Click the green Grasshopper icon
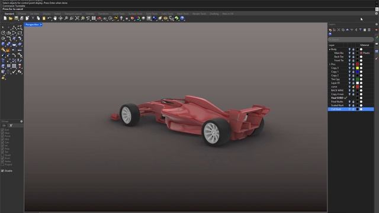The image size is (379, 213). [176, 18]
